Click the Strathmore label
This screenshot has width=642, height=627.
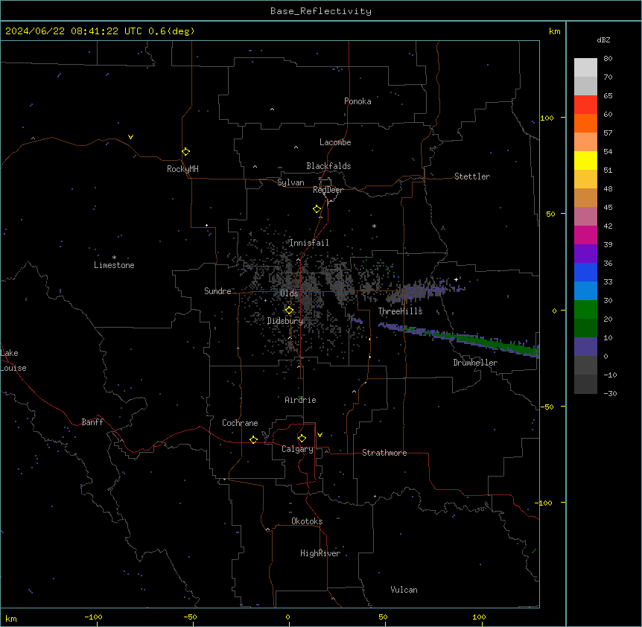tap(384, 453)
